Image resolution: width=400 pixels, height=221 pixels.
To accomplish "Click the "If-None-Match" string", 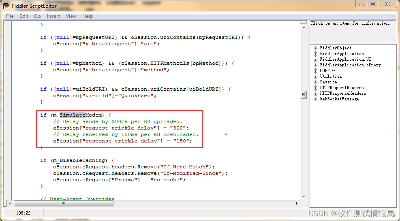I will 185,167.
